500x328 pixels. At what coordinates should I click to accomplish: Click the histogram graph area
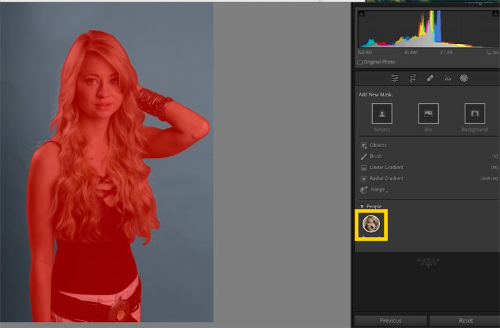pyautogui.click(x=428, y=29)
